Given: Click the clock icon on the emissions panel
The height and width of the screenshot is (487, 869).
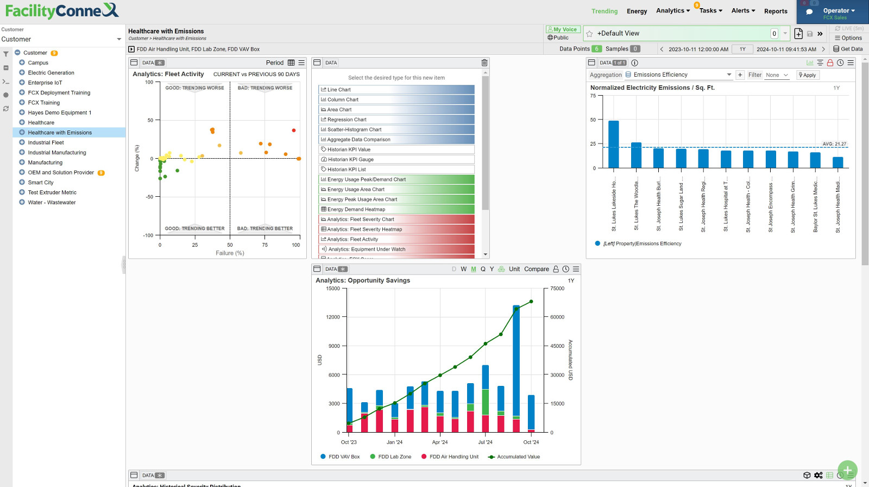Looking at the screenshot, I should (x=840, y=63).
